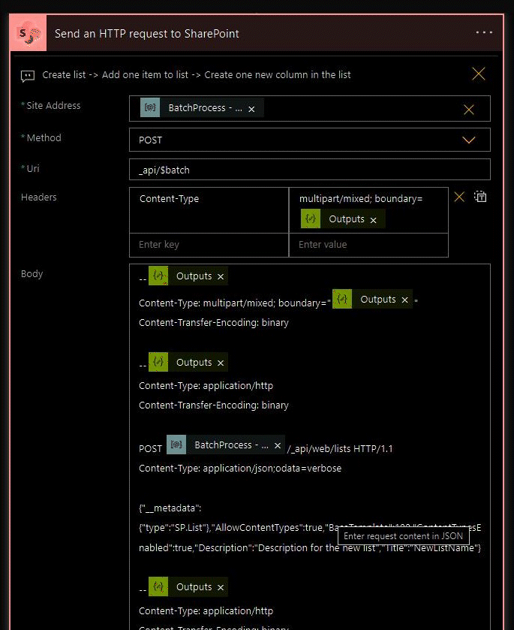Clear the Site Address field value
514x630 pixels.
[469, 110]
